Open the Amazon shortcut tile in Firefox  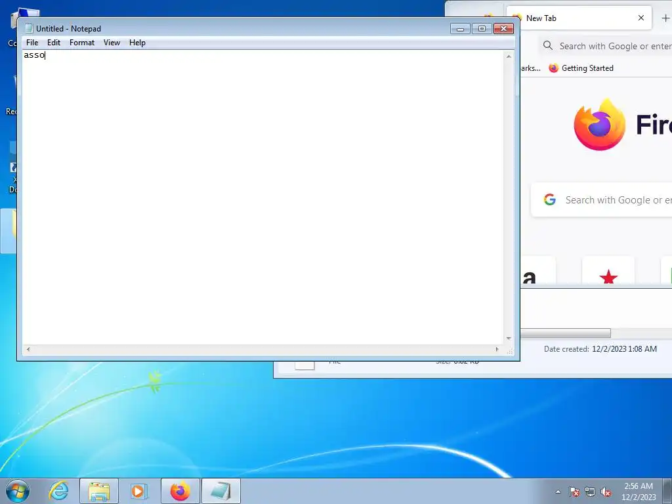click(538, 271)
